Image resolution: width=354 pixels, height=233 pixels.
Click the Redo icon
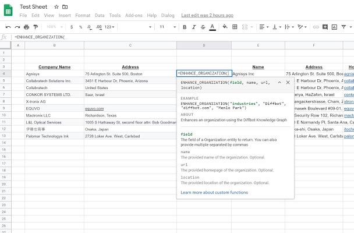[x=17, y=27]
